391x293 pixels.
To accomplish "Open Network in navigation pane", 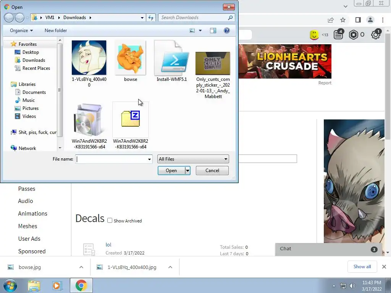I will (x=27, y=148).
